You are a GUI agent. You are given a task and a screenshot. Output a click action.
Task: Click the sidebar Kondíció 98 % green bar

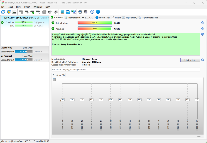[x=24, y=22]
